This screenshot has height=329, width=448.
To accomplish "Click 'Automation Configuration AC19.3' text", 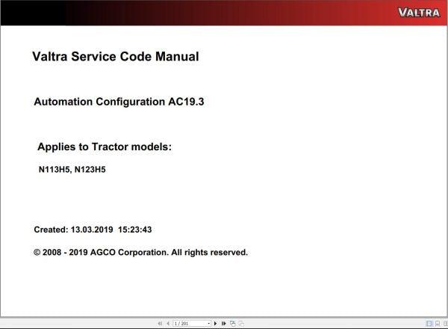I will click(x=119, y=102).
